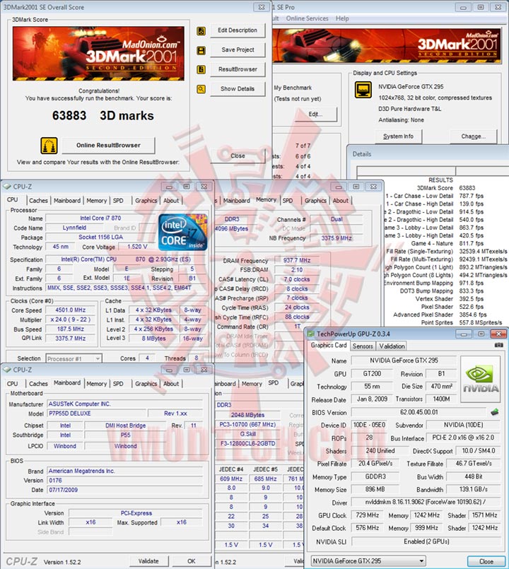Click the GPU Clock value 729 MHz
Image resolution: width=509 pixels, height=569 pixels.
368,515
